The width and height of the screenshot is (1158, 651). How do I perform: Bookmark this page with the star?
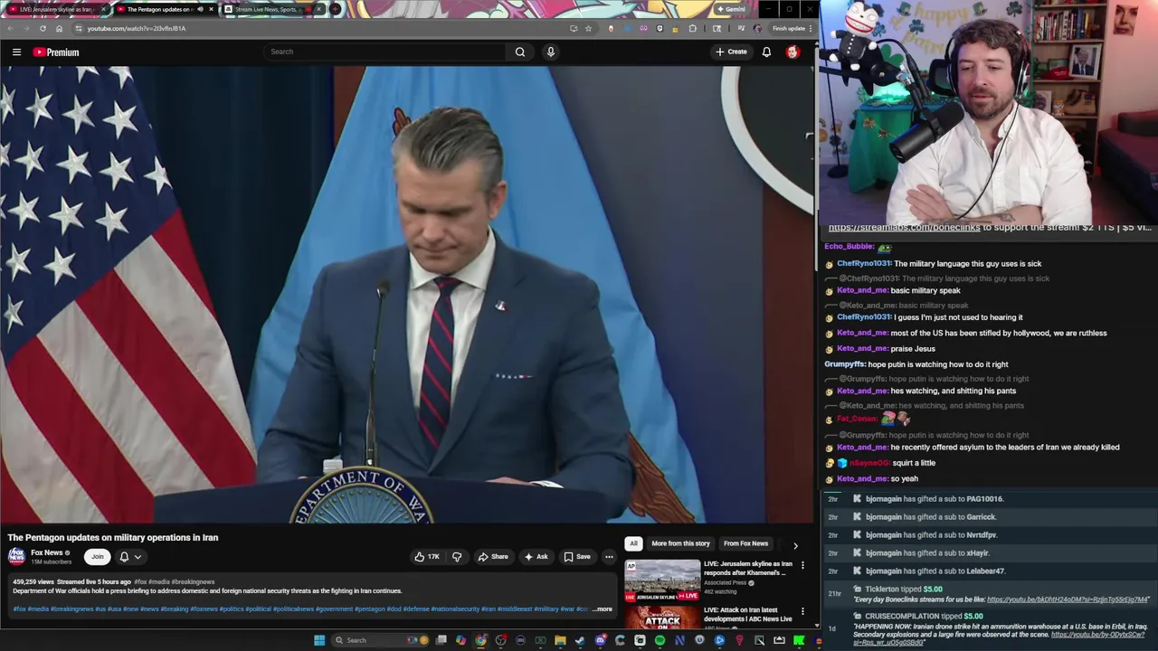[588, 28]
